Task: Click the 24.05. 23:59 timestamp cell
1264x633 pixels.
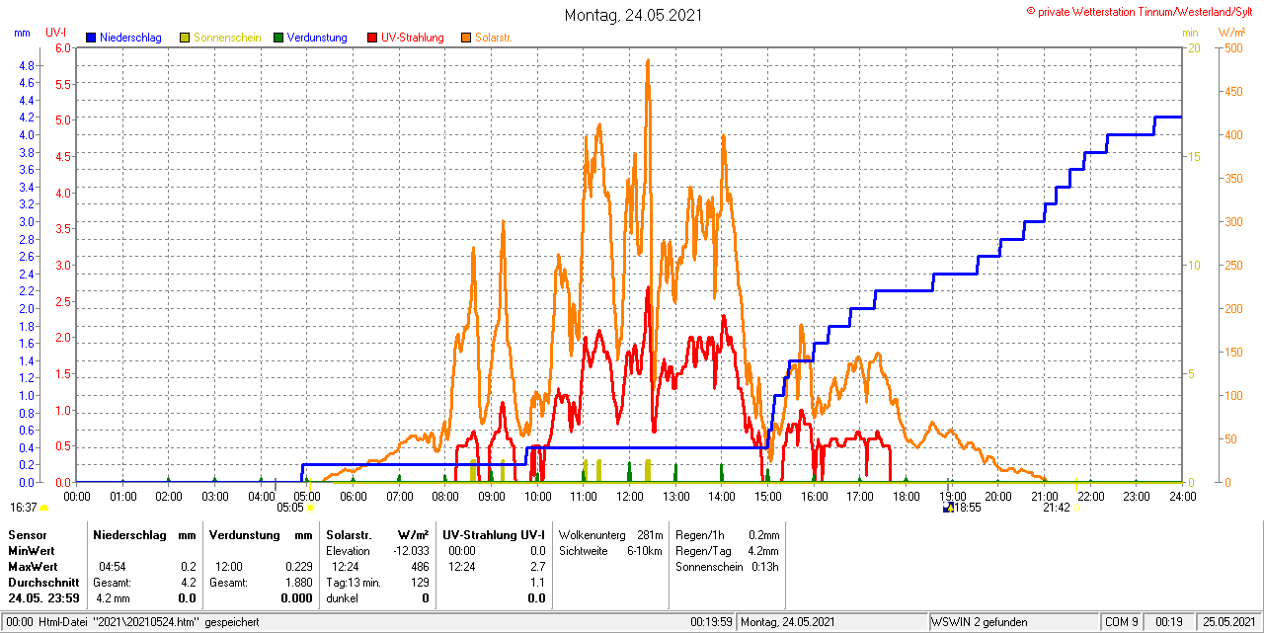Action: (43, 598)
